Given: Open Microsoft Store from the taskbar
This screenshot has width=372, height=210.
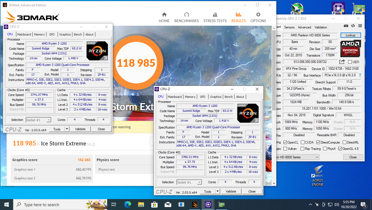Looking at the screenshot, I should [154, 205].
